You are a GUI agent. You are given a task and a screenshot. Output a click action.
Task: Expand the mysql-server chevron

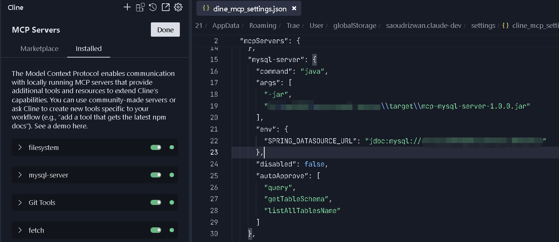coord(20,175)
